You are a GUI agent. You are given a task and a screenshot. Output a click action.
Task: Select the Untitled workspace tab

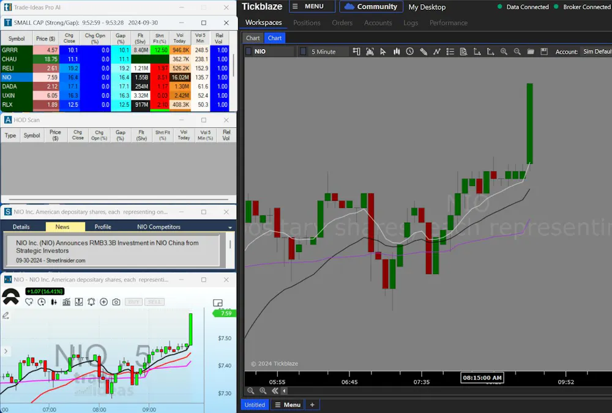click(x=255, y=405)
